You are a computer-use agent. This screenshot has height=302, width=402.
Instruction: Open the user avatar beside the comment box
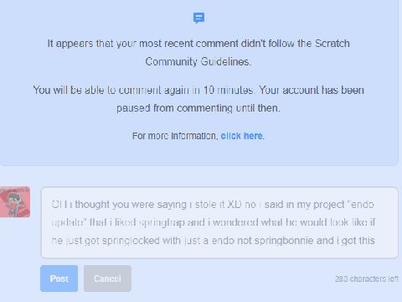coord(15,202)
